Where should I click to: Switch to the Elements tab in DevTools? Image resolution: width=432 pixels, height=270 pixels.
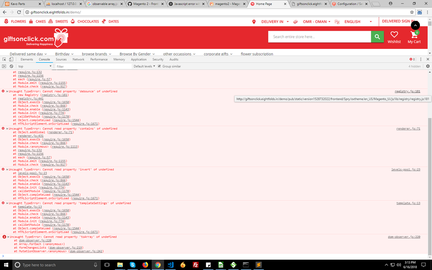[x=27, y=59]
